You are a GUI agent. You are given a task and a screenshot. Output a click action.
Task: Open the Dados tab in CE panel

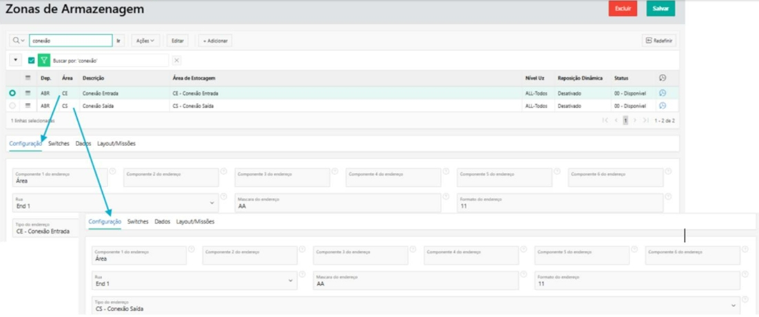[83, 144]
